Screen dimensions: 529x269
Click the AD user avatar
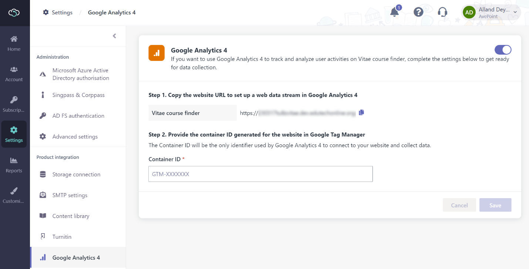[469, 12]
